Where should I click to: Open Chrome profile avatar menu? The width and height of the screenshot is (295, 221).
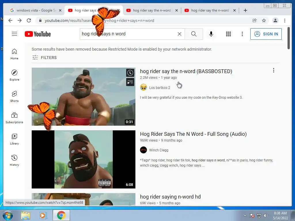(275, 20)
